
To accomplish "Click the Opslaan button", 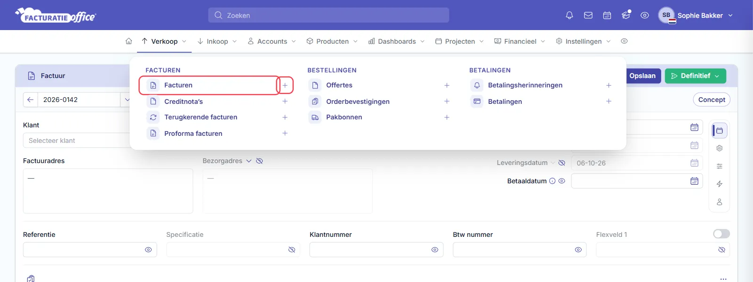I will tap(642, 76).
